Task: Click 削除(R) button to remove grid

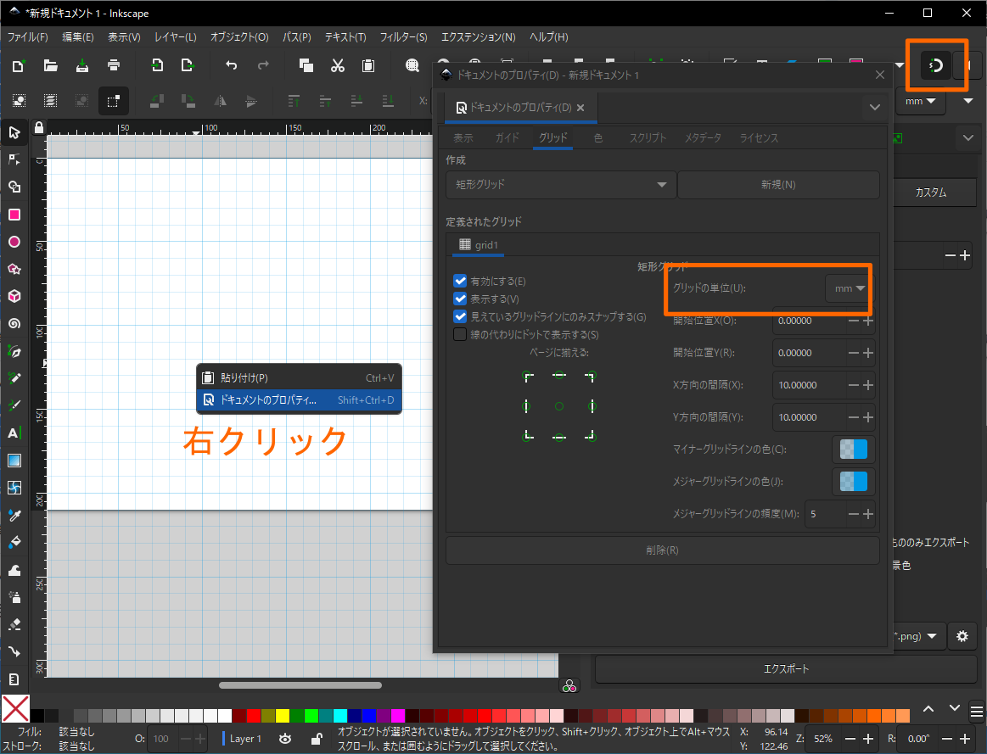Action: point(662,550)
